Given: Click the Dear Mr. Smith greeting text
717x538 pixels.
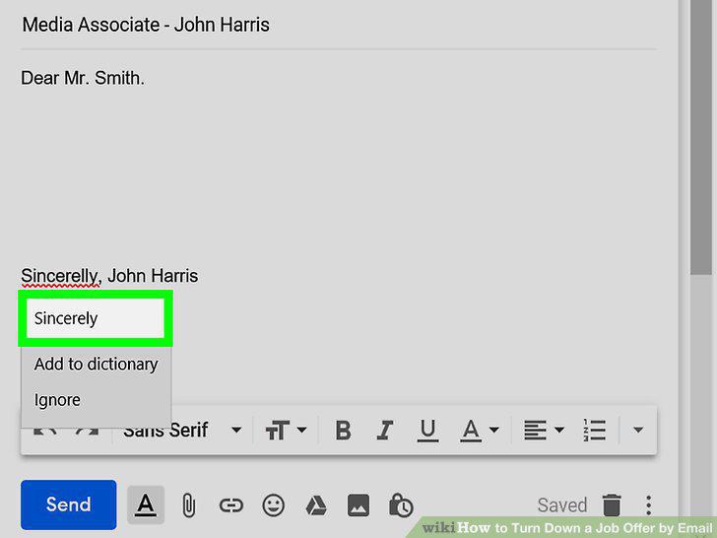Looking at the screenshot, I should (x=83, y=78).
